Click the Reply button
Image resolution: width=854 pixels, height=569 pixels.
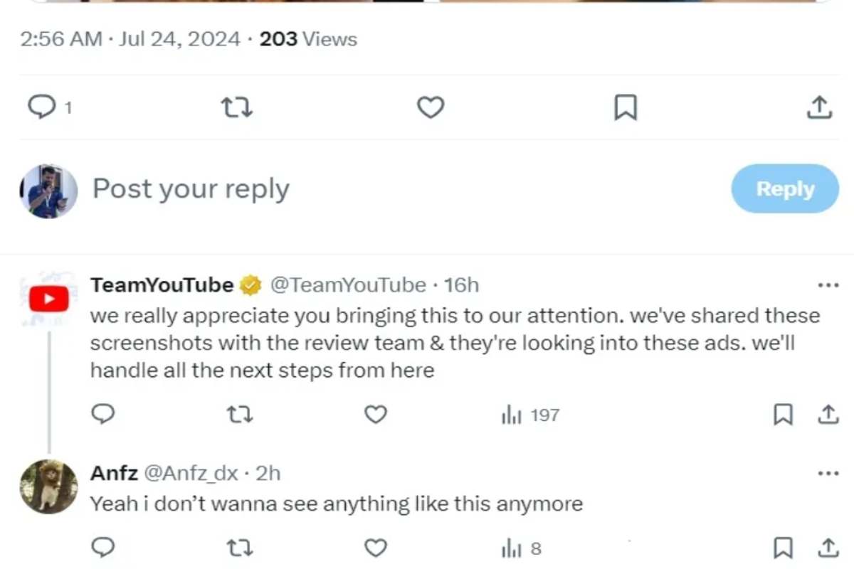[785, 189]
